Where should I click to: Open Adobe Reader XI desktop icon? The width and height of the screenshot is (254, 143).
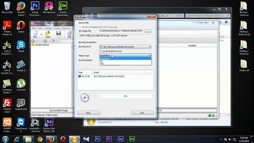(x=7, y=28)
